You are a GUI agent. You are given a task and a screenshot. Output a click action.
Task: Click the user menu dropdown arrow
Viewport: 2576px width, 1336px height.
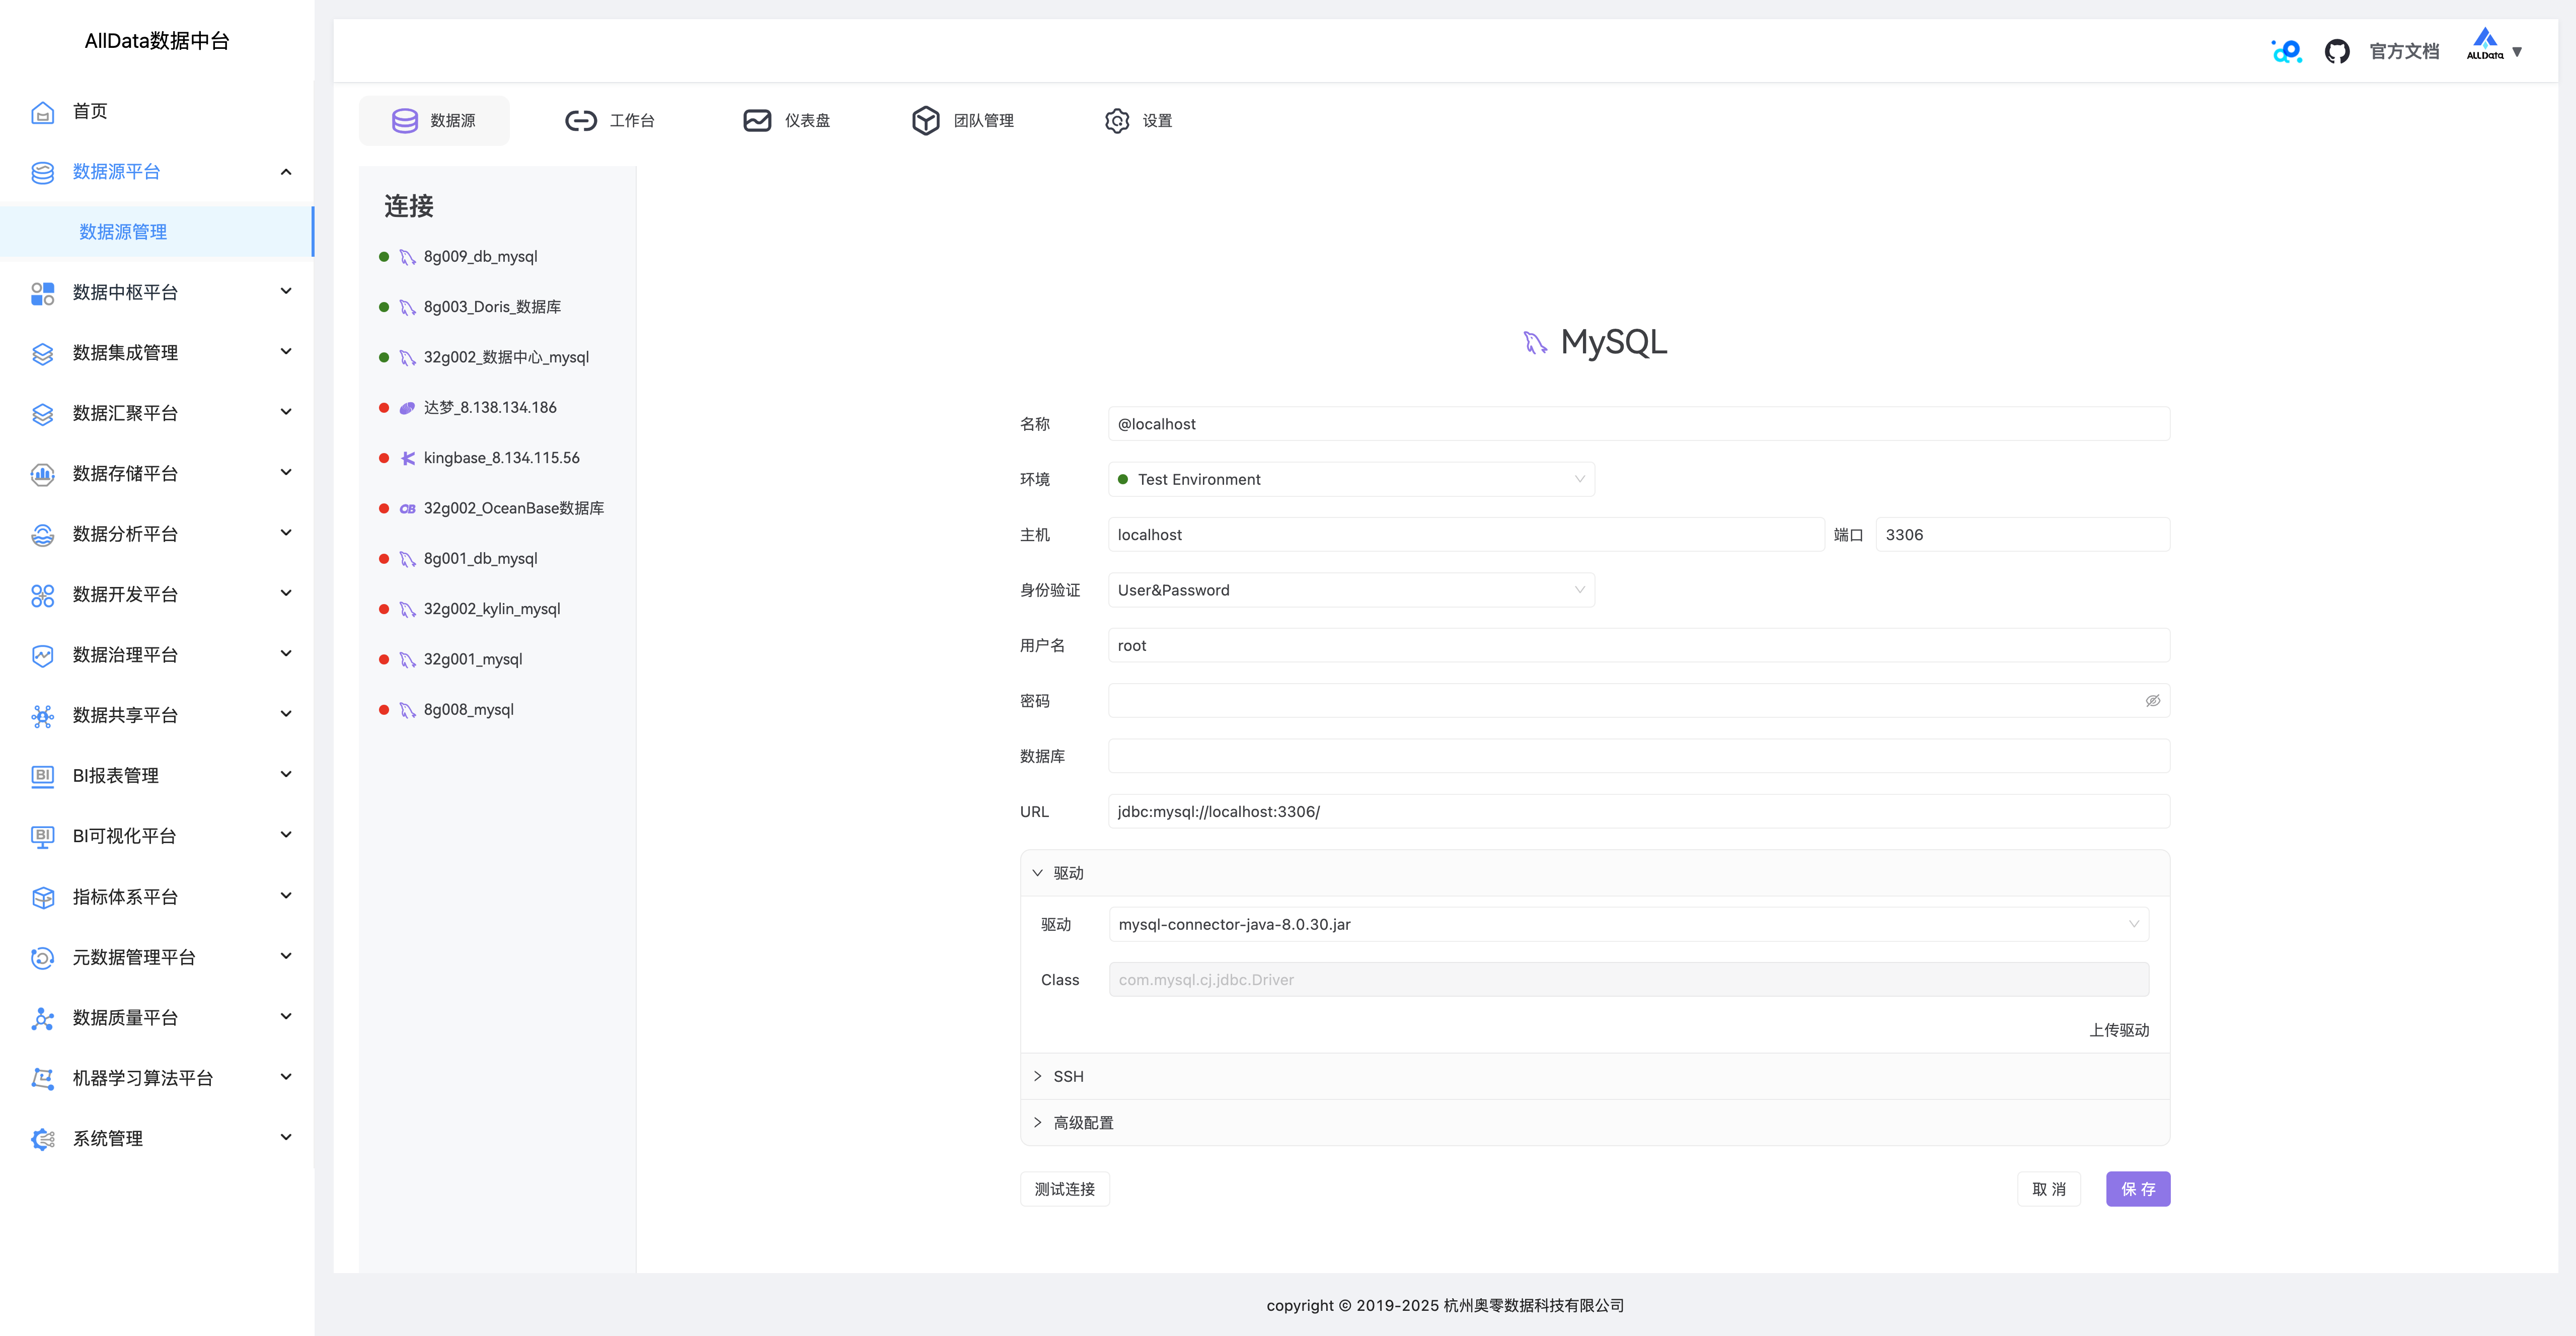(x=2517, y=52)
